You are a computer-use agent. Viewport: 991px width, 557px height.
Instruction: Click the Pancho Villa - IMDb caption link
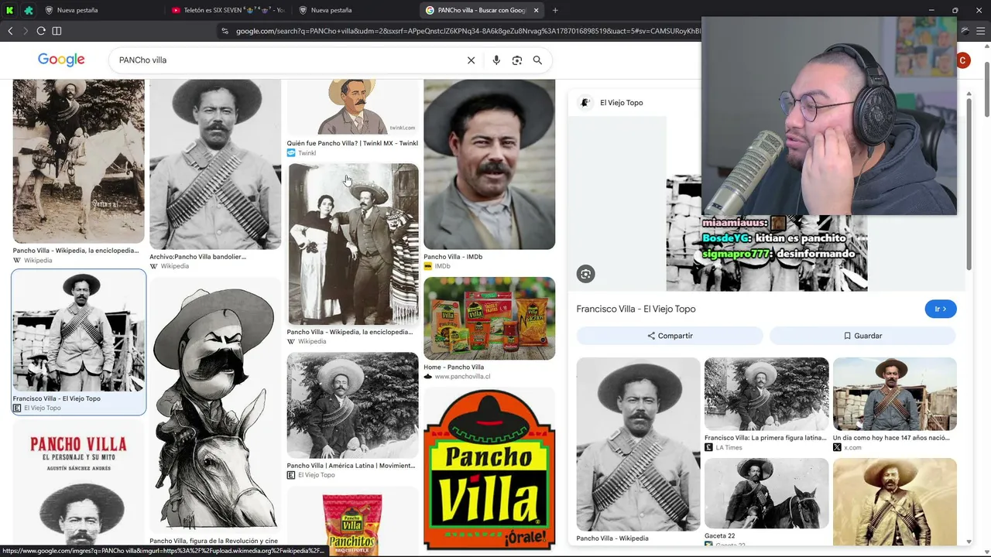[453, 257]
